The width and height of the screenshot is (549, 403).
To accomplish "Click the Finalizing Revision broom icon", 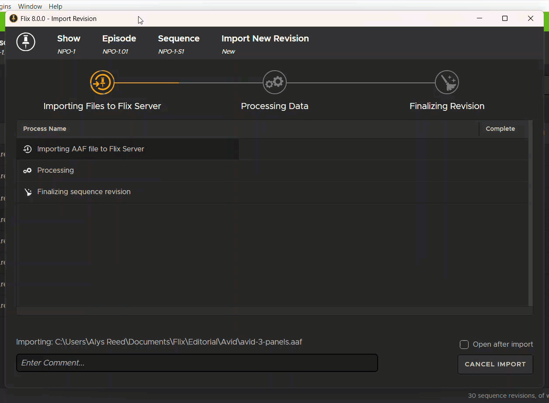I will (447, 82).
